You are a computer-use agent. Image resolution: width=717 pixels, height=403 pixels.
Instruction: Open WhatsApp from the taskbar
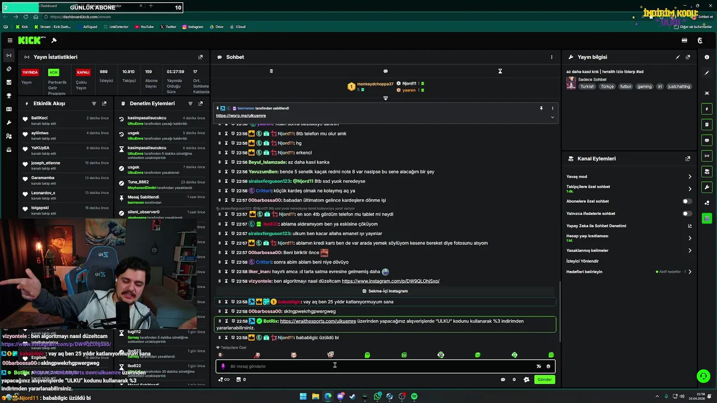(x=378, y=396)
